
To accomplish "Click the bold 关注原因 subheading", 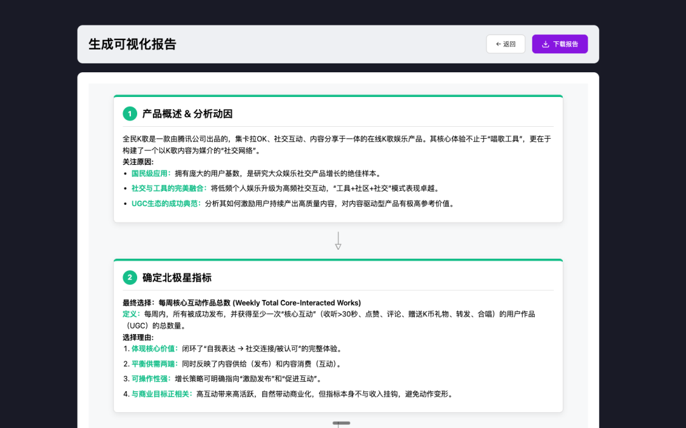I will (x=138, y=162).
